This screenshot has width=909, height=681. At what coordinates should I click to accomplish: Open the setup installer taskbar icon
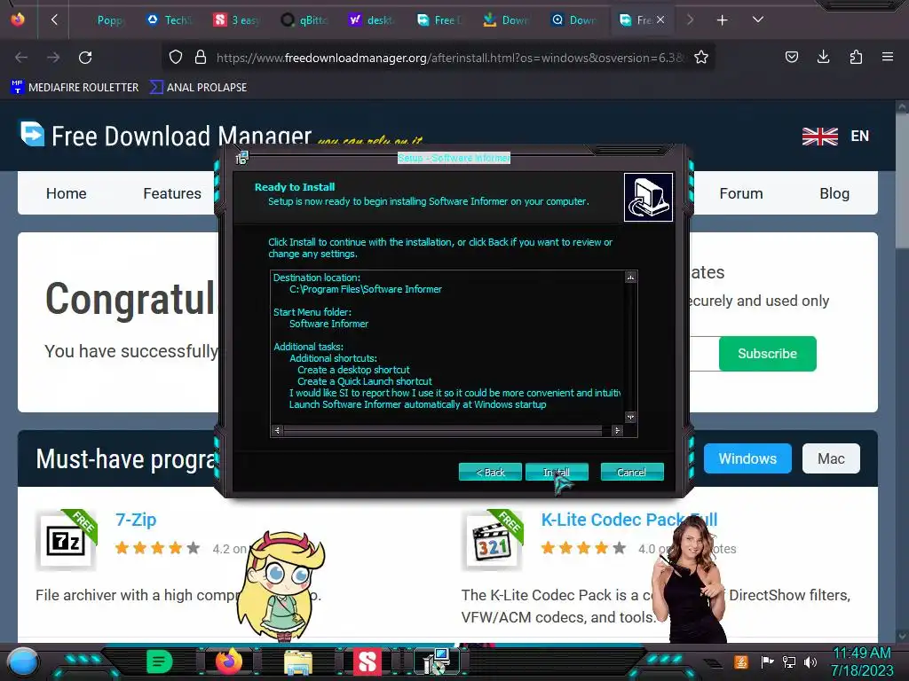point(437,661)
